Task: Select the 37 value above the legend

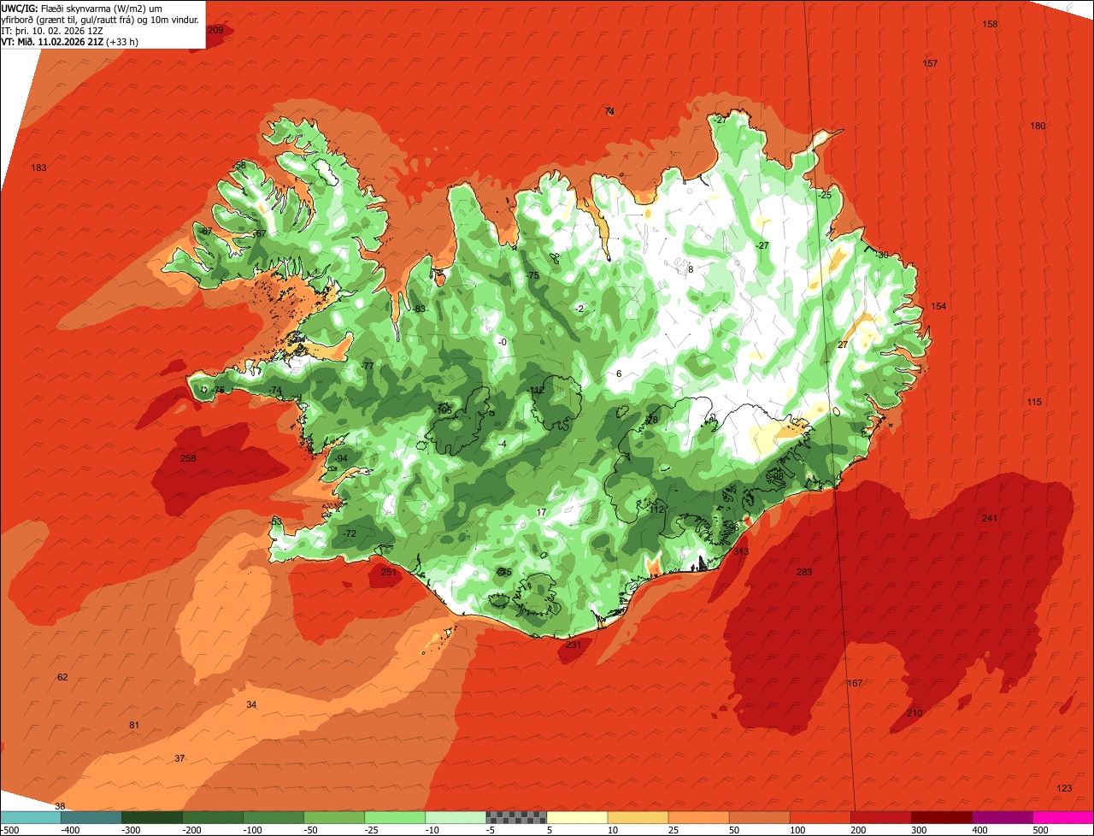Action: point(179,758)
